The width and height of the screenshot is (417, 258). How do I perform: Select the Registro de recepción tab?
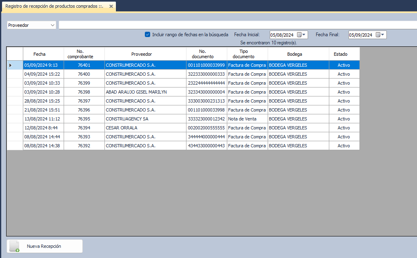(54, 7)
